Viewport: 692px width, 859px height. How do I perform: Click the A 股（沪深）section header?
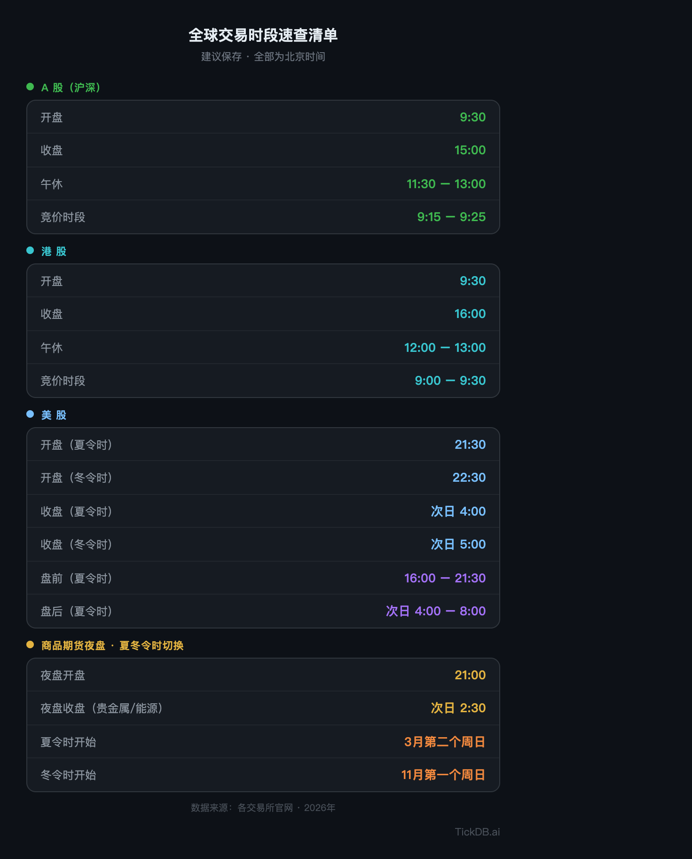[x=71, y=87]
